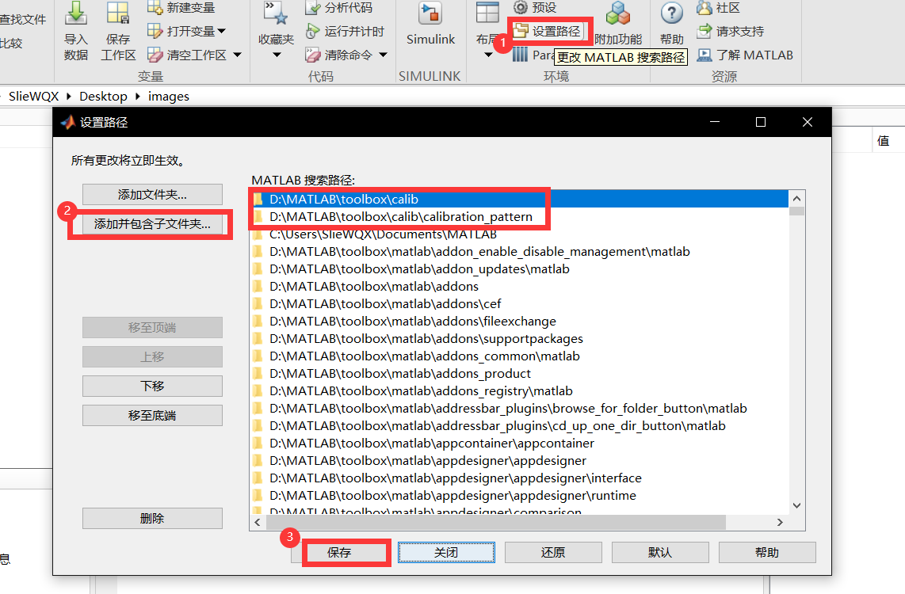Click the Clear Workspace (清空工作区) icon
Image resolution: width=905 pixels, height=594 pixels.
(x=155, y=55)
